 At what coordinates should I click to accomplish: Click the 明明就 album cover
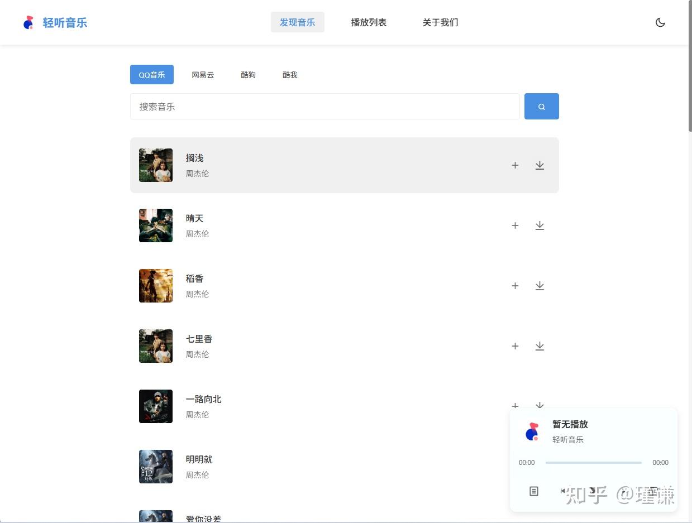point(156,467)
